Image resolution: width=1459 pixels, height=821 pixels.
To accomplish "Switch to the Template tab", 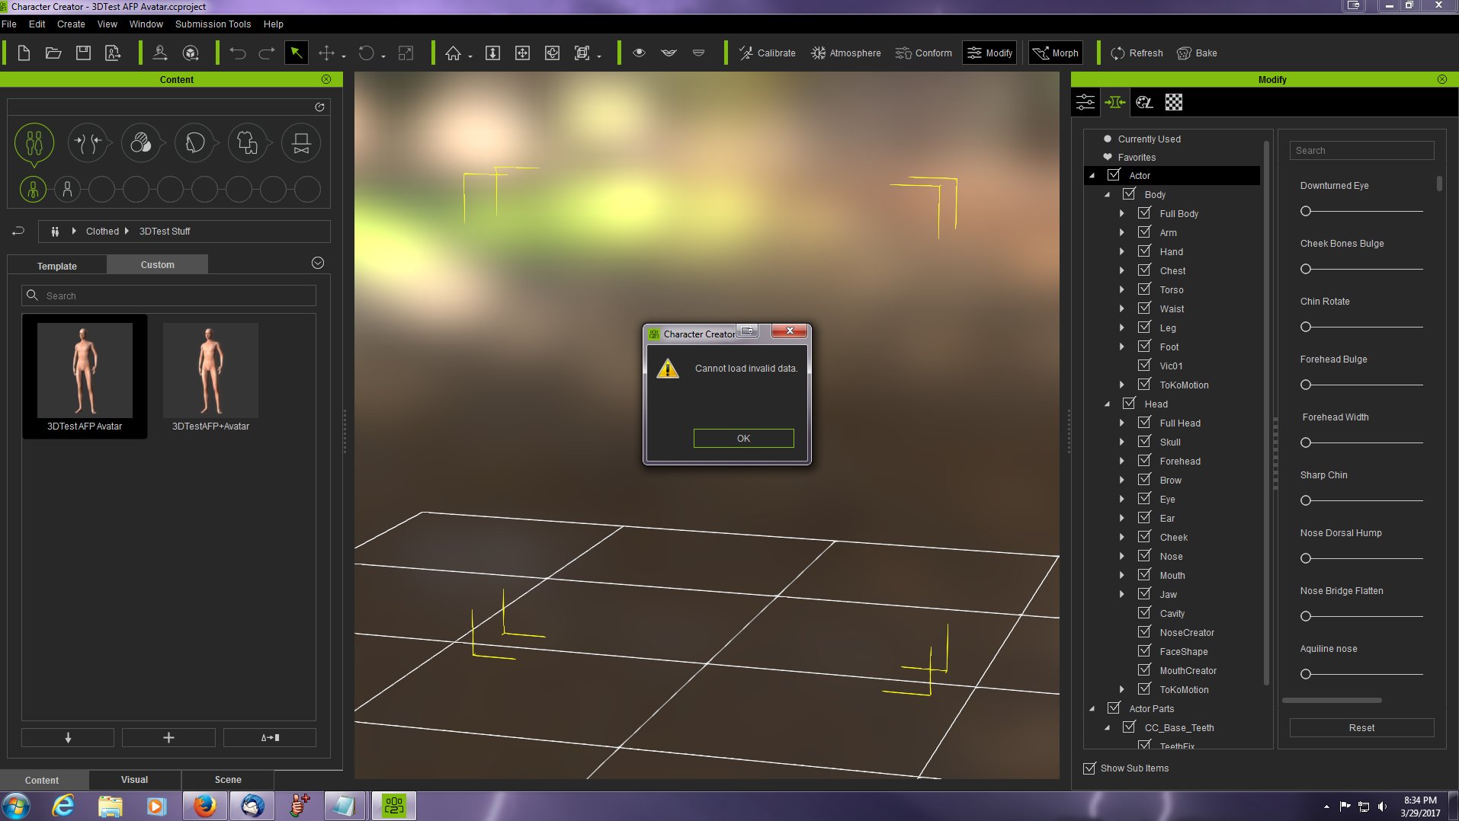I will coord(57,266).
